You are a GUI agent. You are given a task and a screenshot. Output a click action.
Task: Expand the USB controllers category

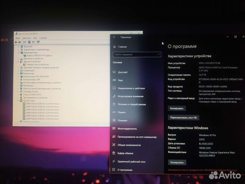(19, 79)
